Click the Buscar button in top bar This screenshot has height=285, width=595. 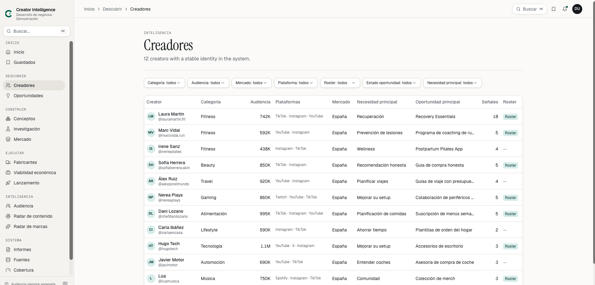coord(530,9)
